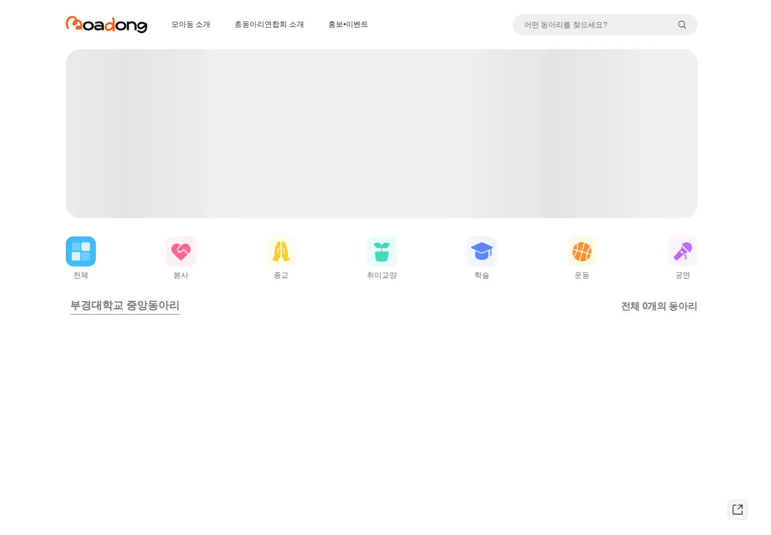Click the search magnifier icon
Image resolution: width=771 pixels, height=535 pixels.
coord(682,25)
